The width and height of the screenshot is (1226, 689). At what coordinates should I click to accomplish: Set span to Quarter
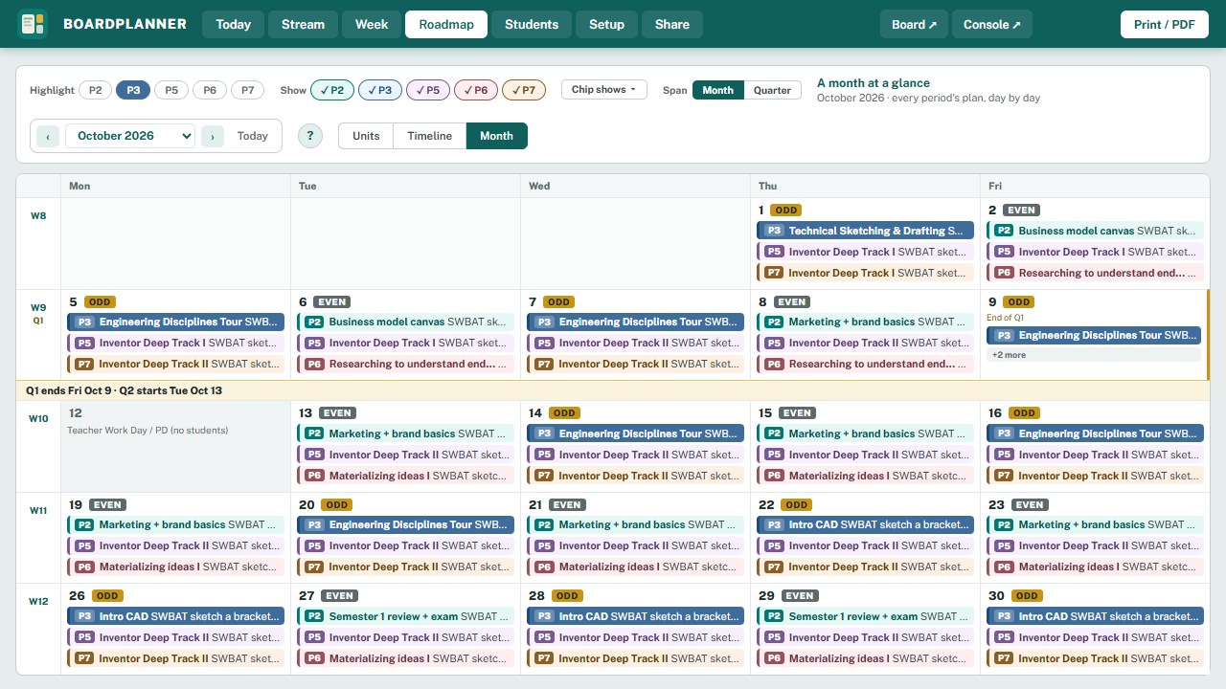coord(772,90)
